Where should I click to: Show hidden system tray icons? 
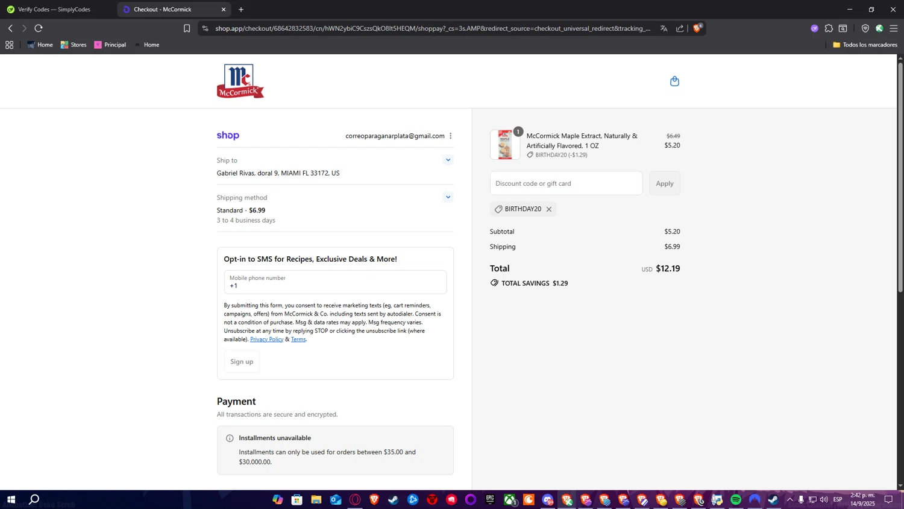[x=789, y=499]
